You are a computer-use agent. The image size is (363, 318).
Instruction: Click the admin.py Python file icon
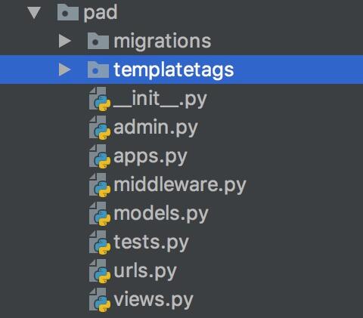(x=100, y=128)
